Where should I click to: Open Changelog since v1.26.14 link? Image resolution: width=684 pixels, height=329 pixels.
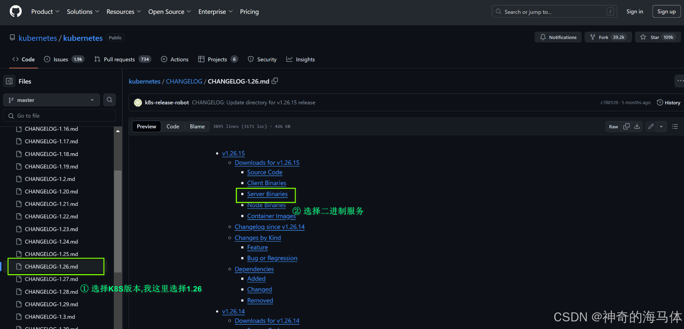point(269,227)
